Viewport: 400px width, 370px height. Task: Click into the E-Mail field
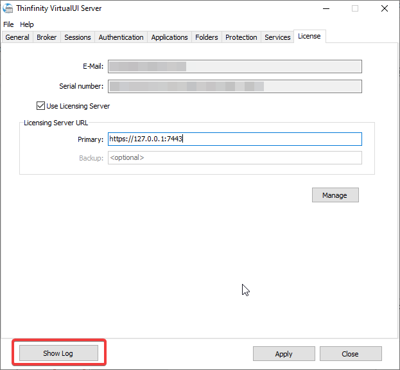[235, 66]
